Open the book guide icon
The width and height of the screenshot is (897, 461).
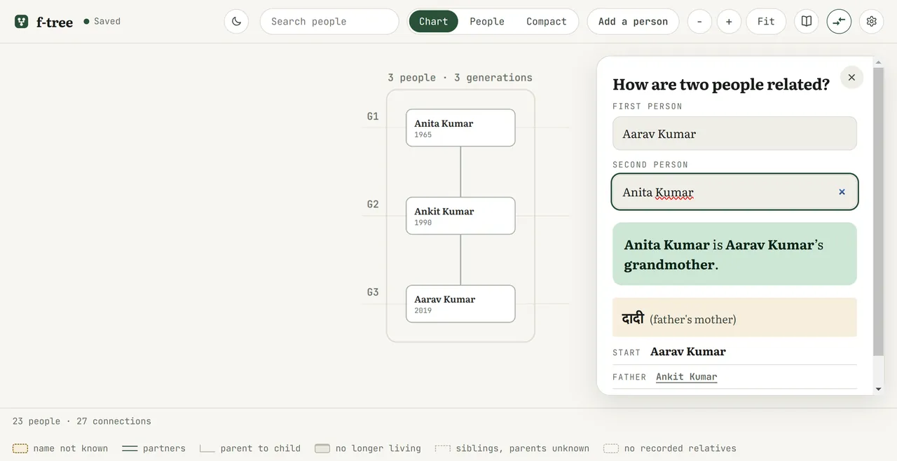807,22
